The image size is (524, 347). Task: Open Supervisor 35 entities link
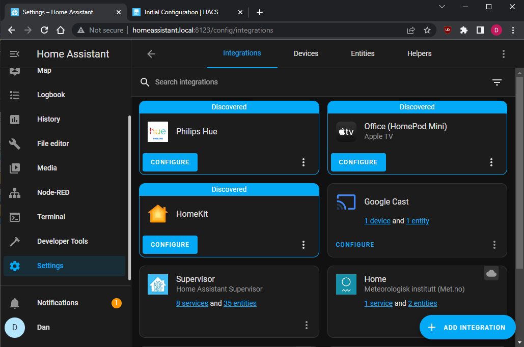point(240,303)
